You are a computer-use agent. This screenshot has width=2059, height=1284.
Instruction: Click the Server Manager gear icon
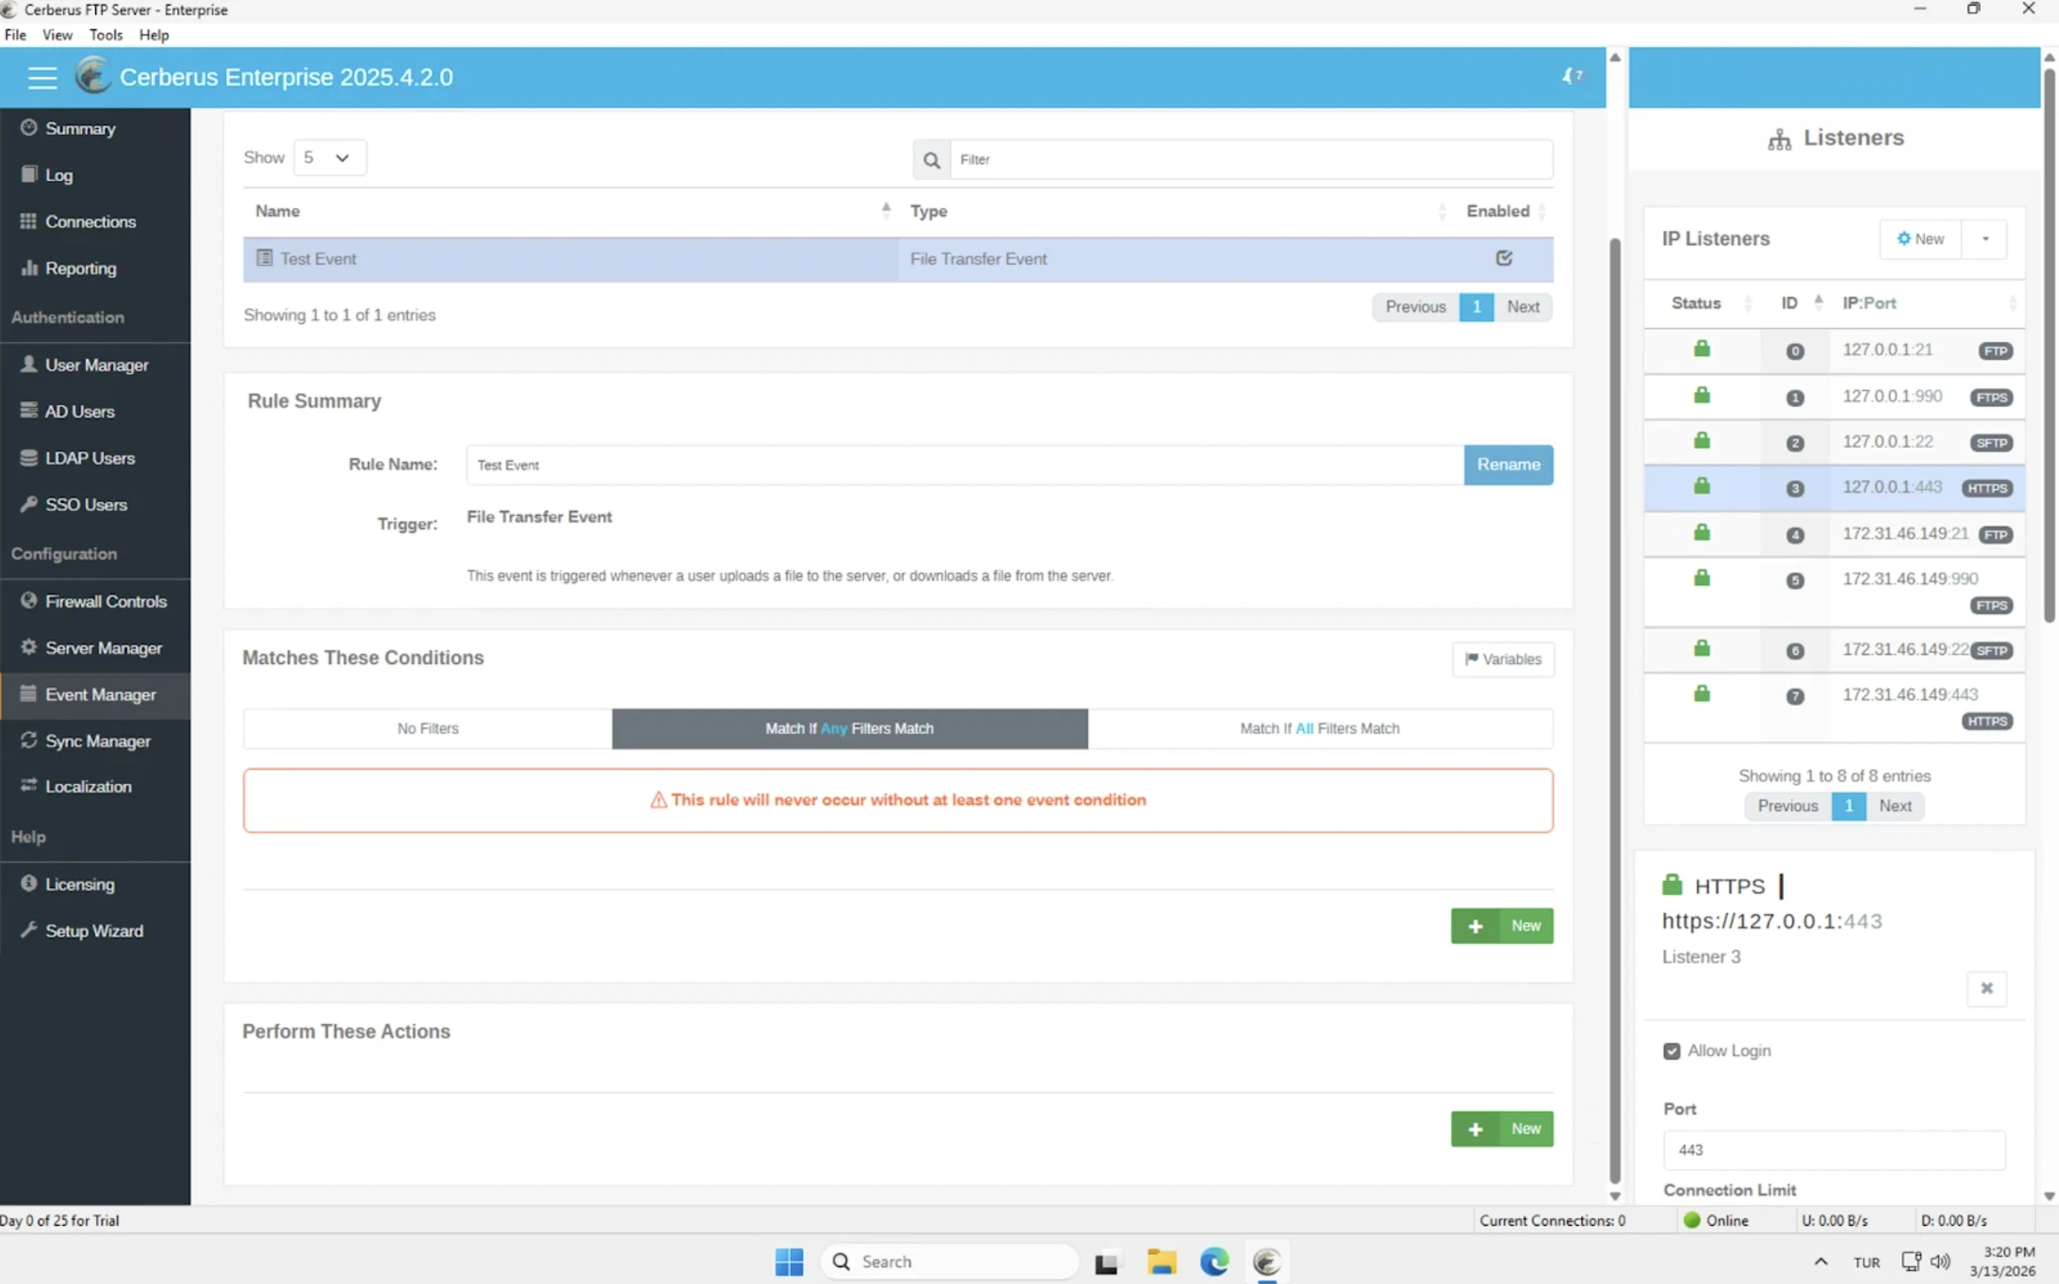coord(29,647)
